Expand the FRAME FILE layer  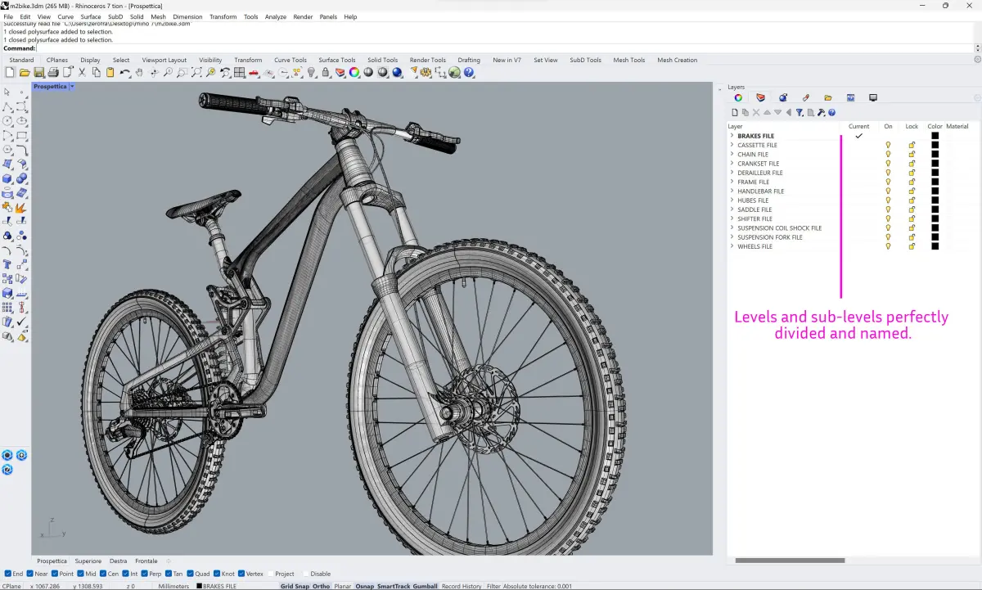(x=732, y=182)
